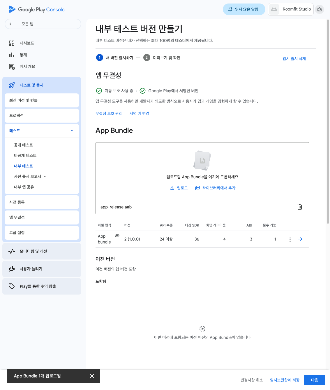Screen dimensions: 330x390
Task: Click the paperclip icon beside App bundle
Action: point(117,236)
